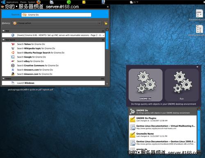Collapse the Actions results section

[x=4, y=79]
